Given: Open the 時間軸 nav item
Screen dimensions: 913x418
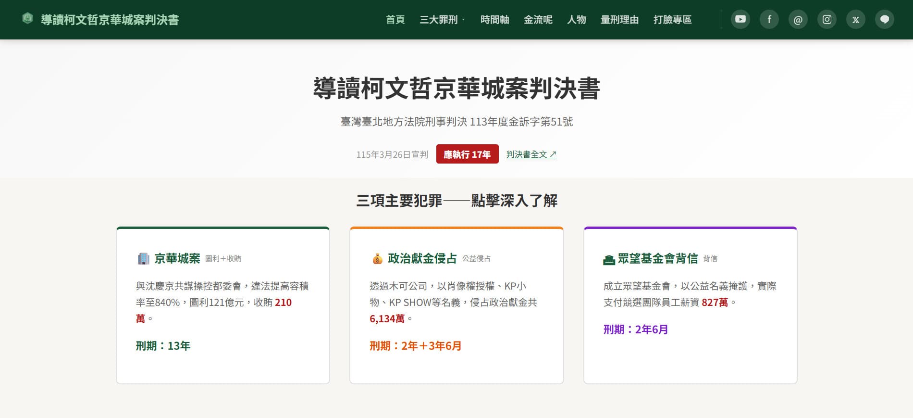Looking at the screenshot, I should (x=494, y=20).
